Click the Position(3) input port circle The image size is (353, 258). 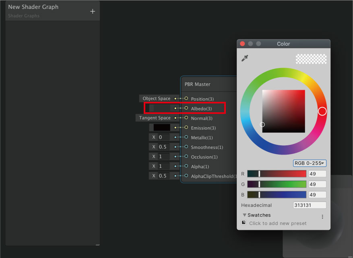tap(186, 99)
